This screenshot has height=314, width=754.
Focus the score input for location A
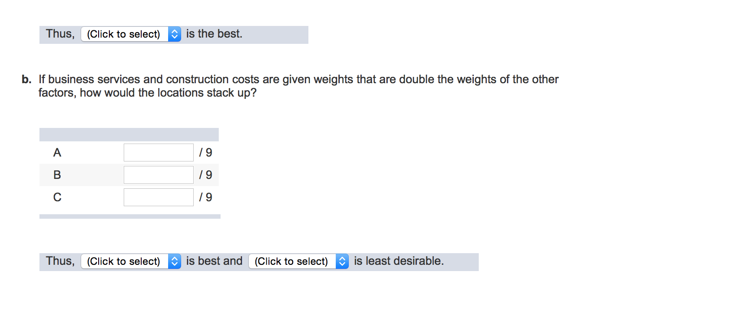pyautogui.click(x=158, y=153)
